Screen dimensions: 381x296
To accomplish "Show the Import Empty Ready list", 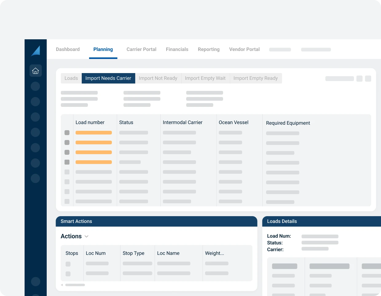I will [256, 78].
